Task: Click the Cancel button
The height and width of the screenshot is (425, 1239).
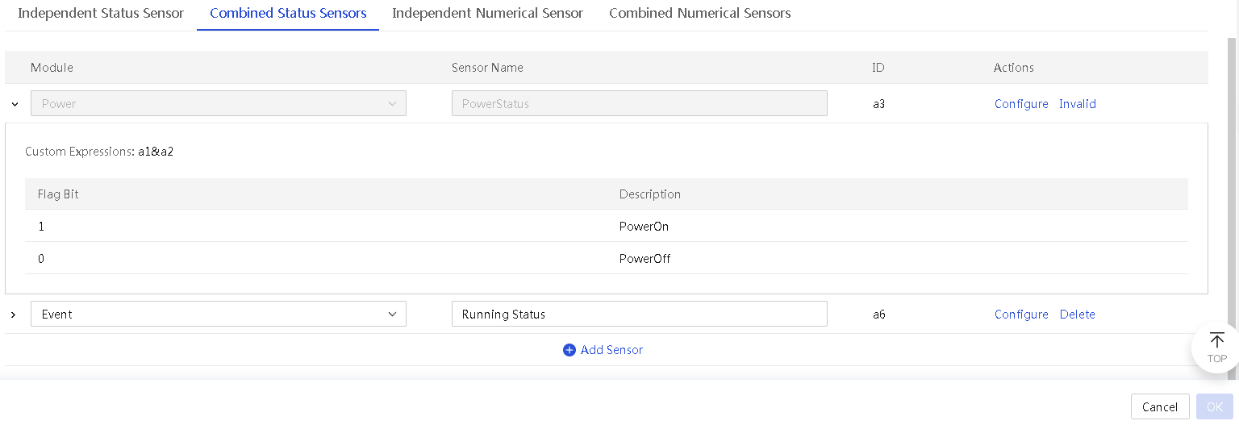Action: [x=1160, y=407]
